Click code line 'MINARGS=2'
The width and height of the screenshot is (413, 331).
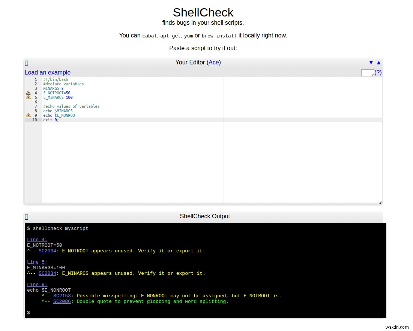pos(54,89)
